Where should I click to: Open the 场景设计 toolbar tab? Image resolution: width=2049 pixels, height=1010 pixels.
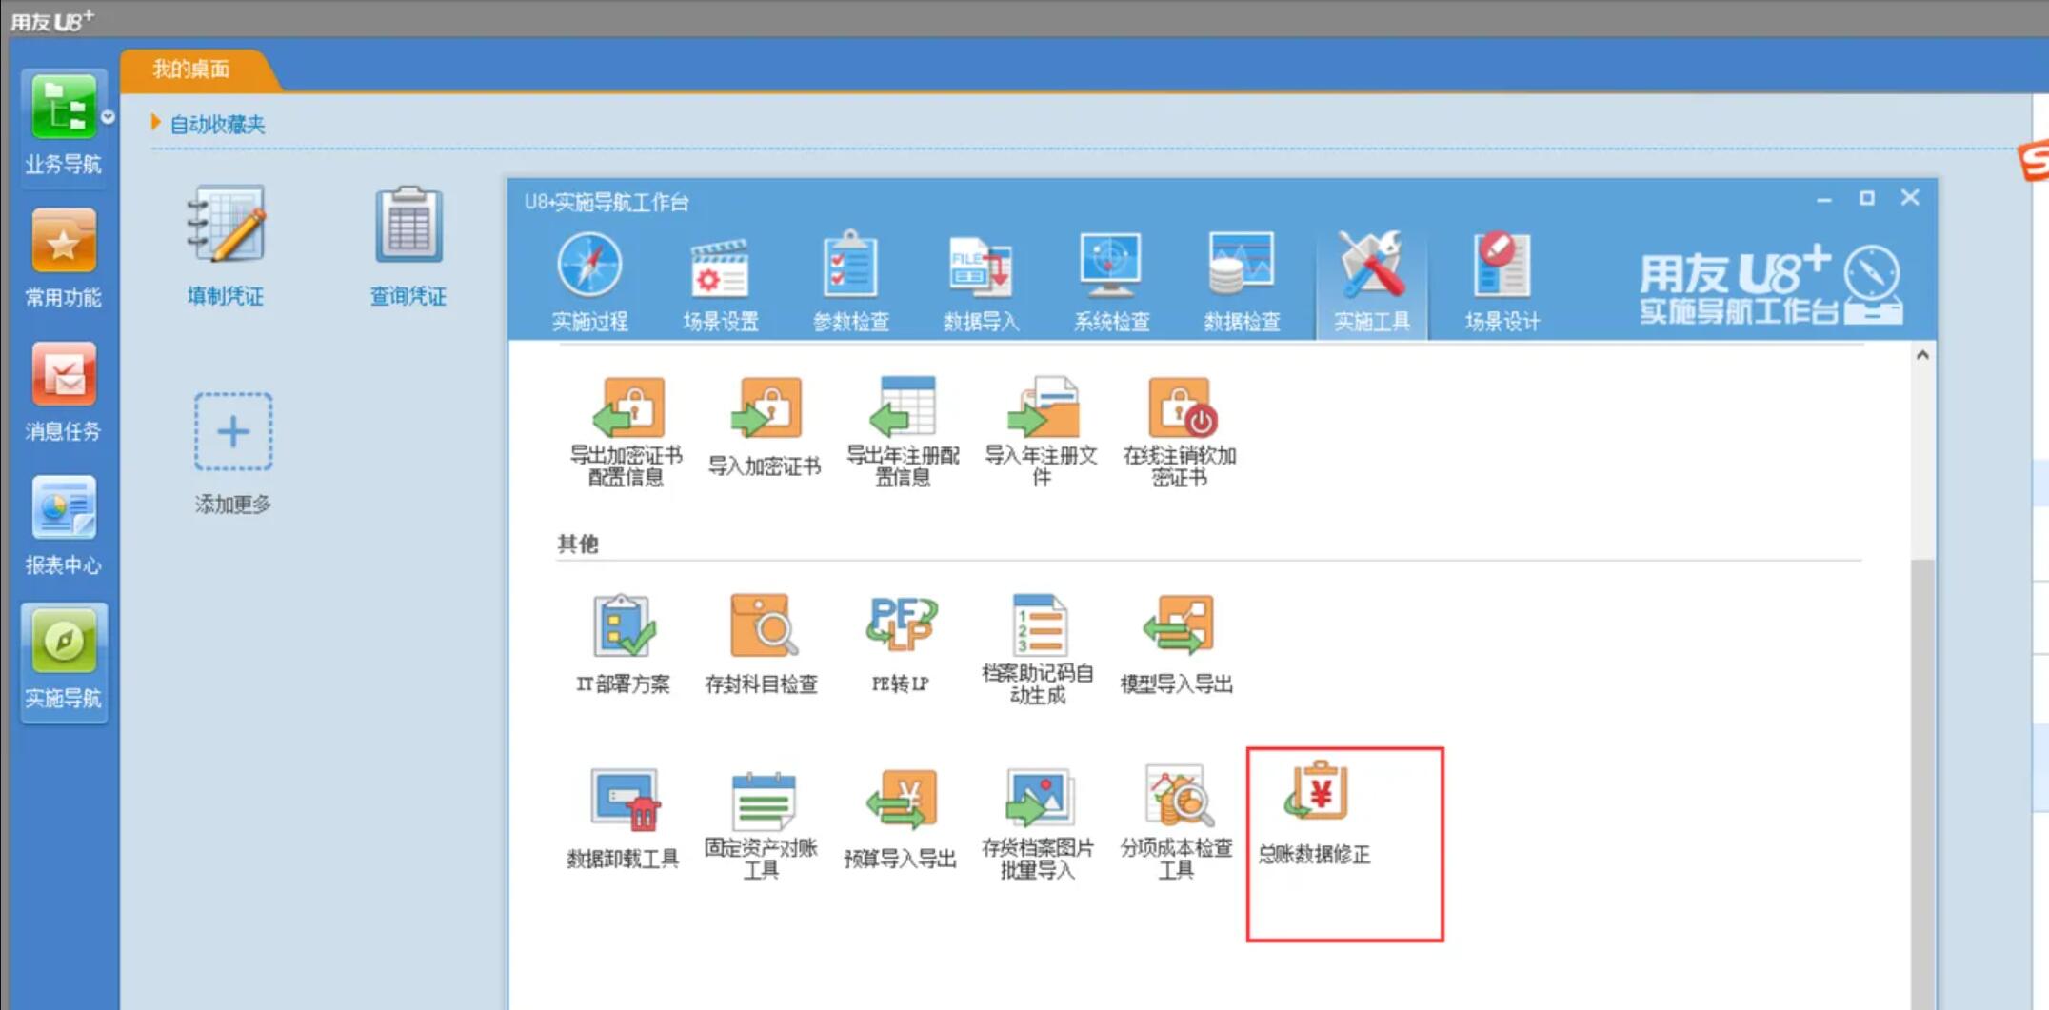click(x=1502, y=282)
